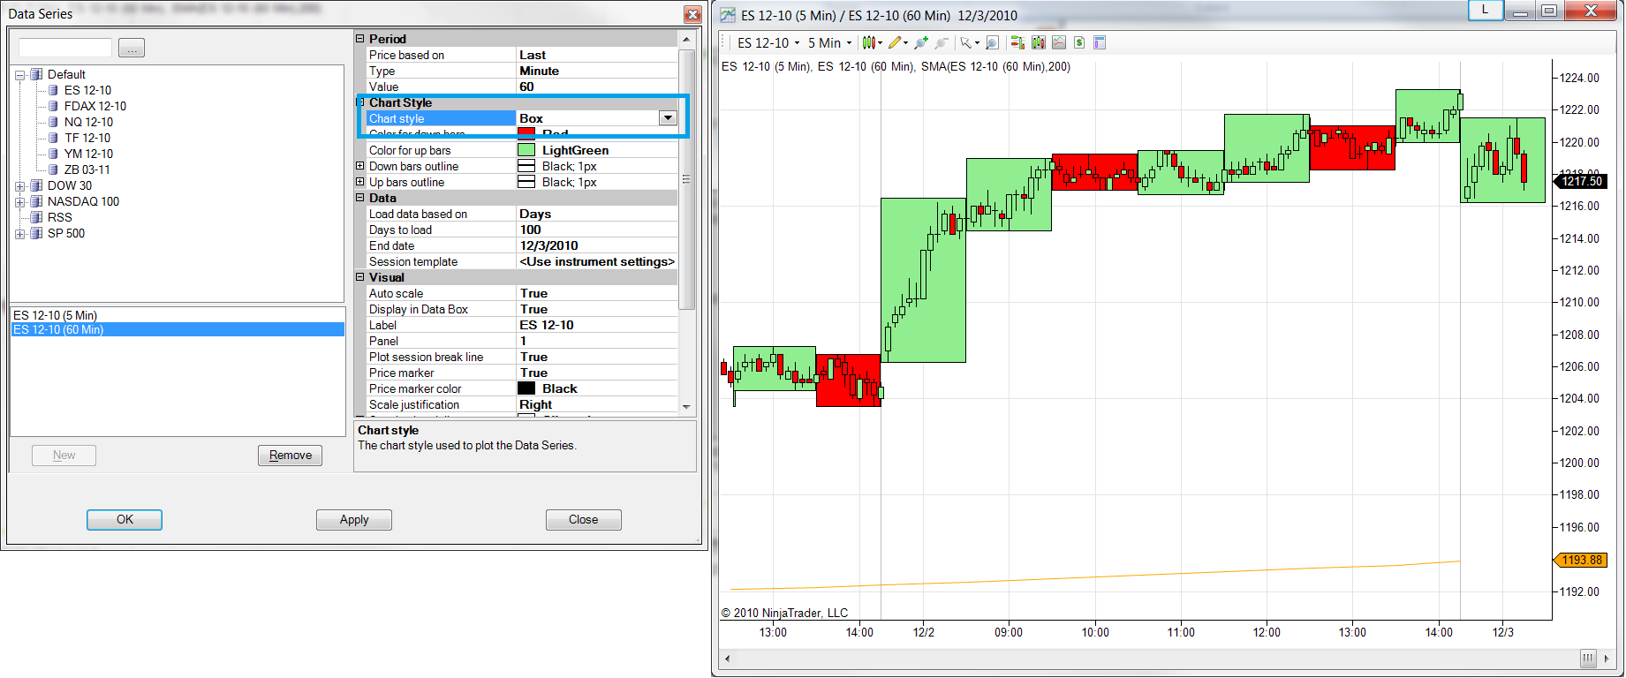
Task: Open the zoom frame magnifier icon
Action: click(x=992, y=42)
